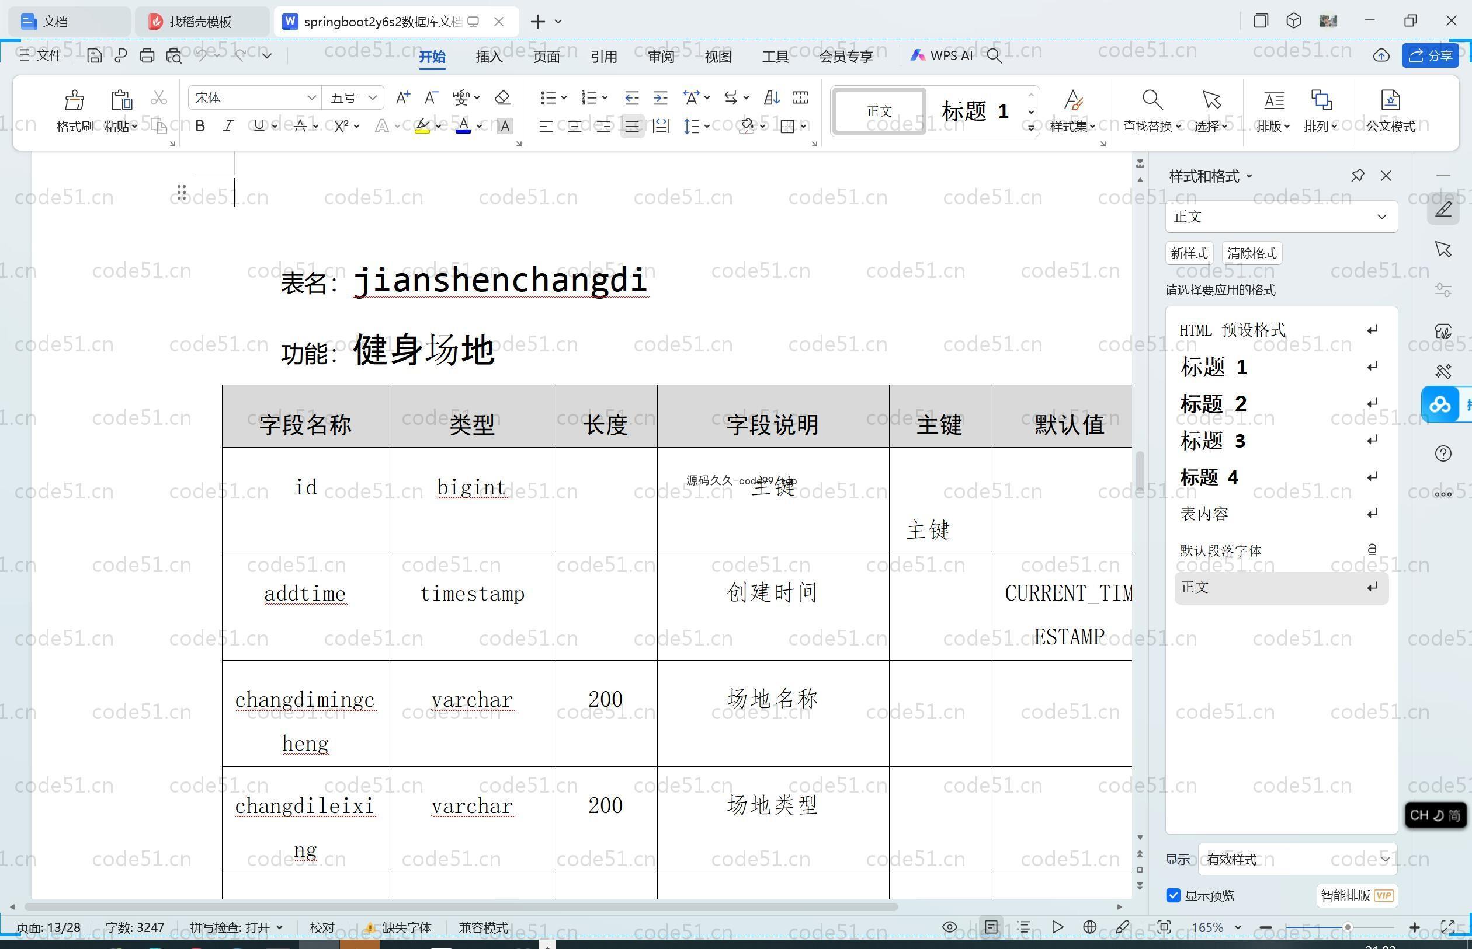Click the cloud upload icon near Share
Screen dimensions: 1472x949
(x=1381, y=56)
